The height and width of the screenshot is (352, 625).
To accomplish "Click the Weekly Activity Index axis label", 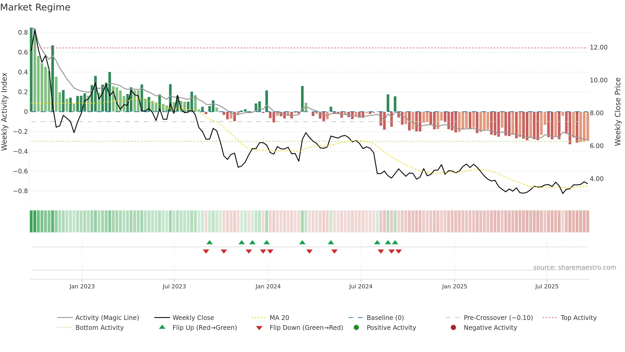I will [4, 112].
